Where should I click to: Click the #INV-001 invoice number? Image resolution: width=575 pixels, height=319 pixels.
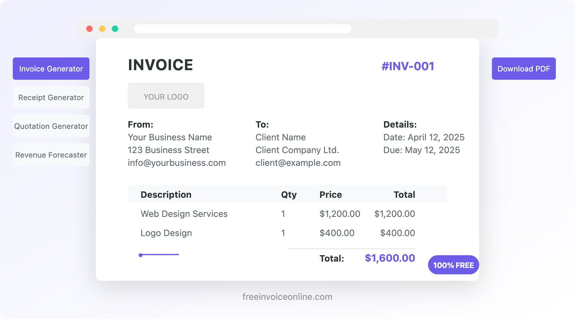[408, 66]
